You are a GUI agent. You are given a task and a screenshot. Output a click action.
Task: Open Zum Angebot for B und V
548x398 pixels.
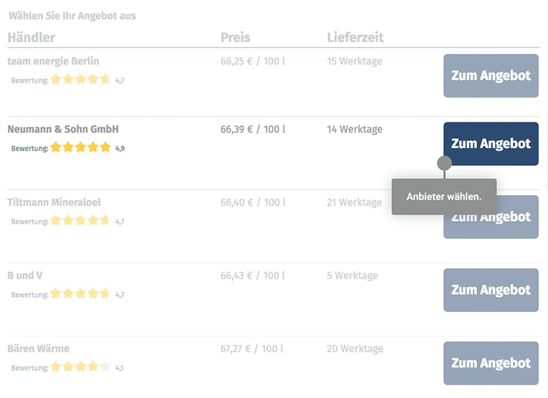coord(491,290)
